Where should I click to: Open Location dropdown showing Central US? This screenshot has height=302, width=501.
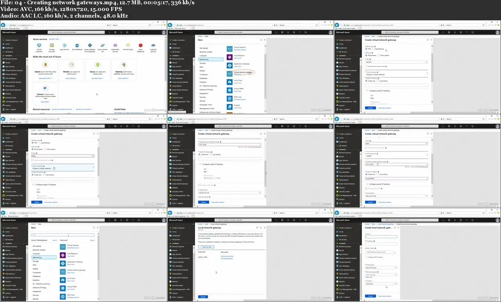[381, 284]
